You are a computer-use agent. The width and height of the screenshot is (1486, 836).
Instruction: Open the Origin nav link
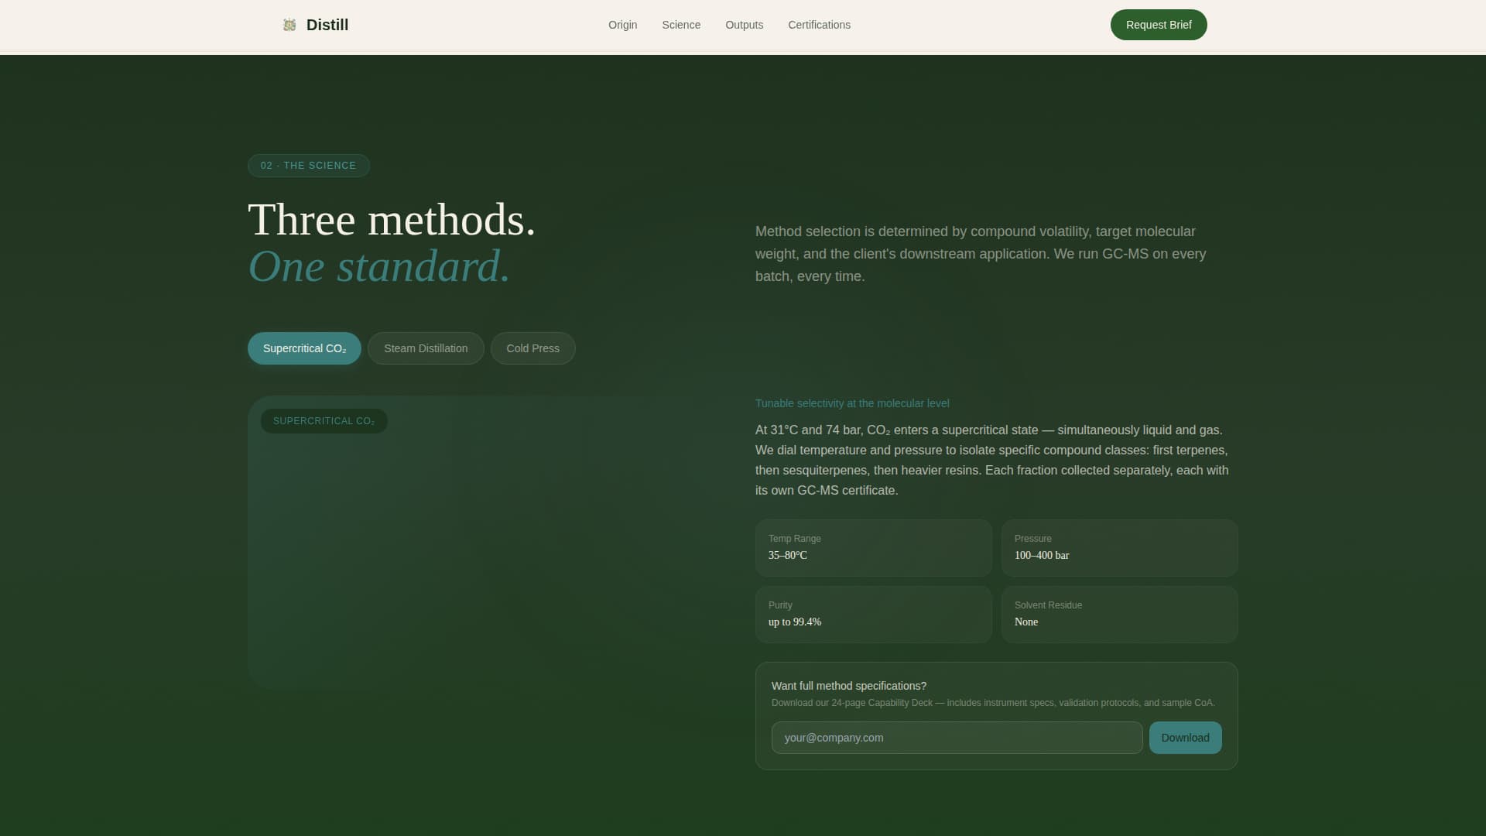[x=622, y=25]
